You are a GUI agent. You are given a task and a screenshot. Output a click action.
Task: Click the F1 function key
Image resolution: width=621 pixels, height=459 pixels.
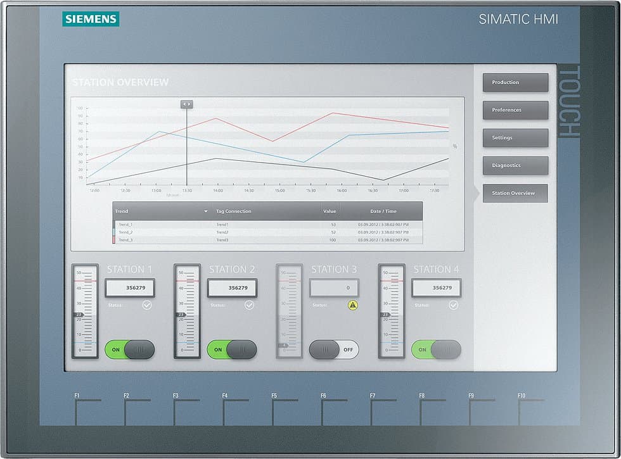(x=87, y=412)
